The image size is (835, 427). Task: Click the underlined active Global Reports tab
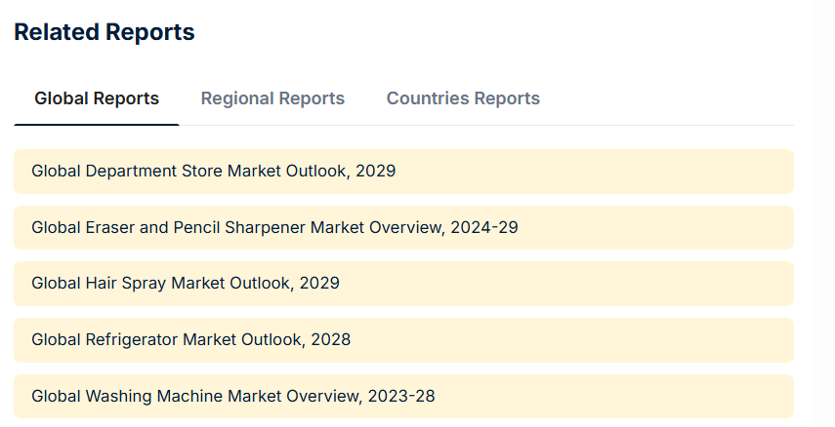click(x=97, y=98)
